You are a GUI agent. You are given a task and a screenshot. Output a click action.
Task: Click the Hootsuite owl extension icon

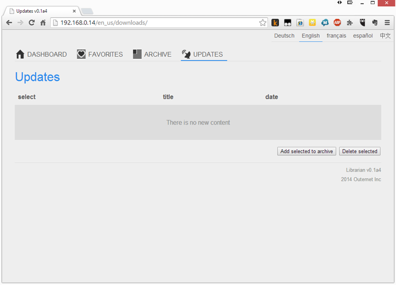point(363,23)
